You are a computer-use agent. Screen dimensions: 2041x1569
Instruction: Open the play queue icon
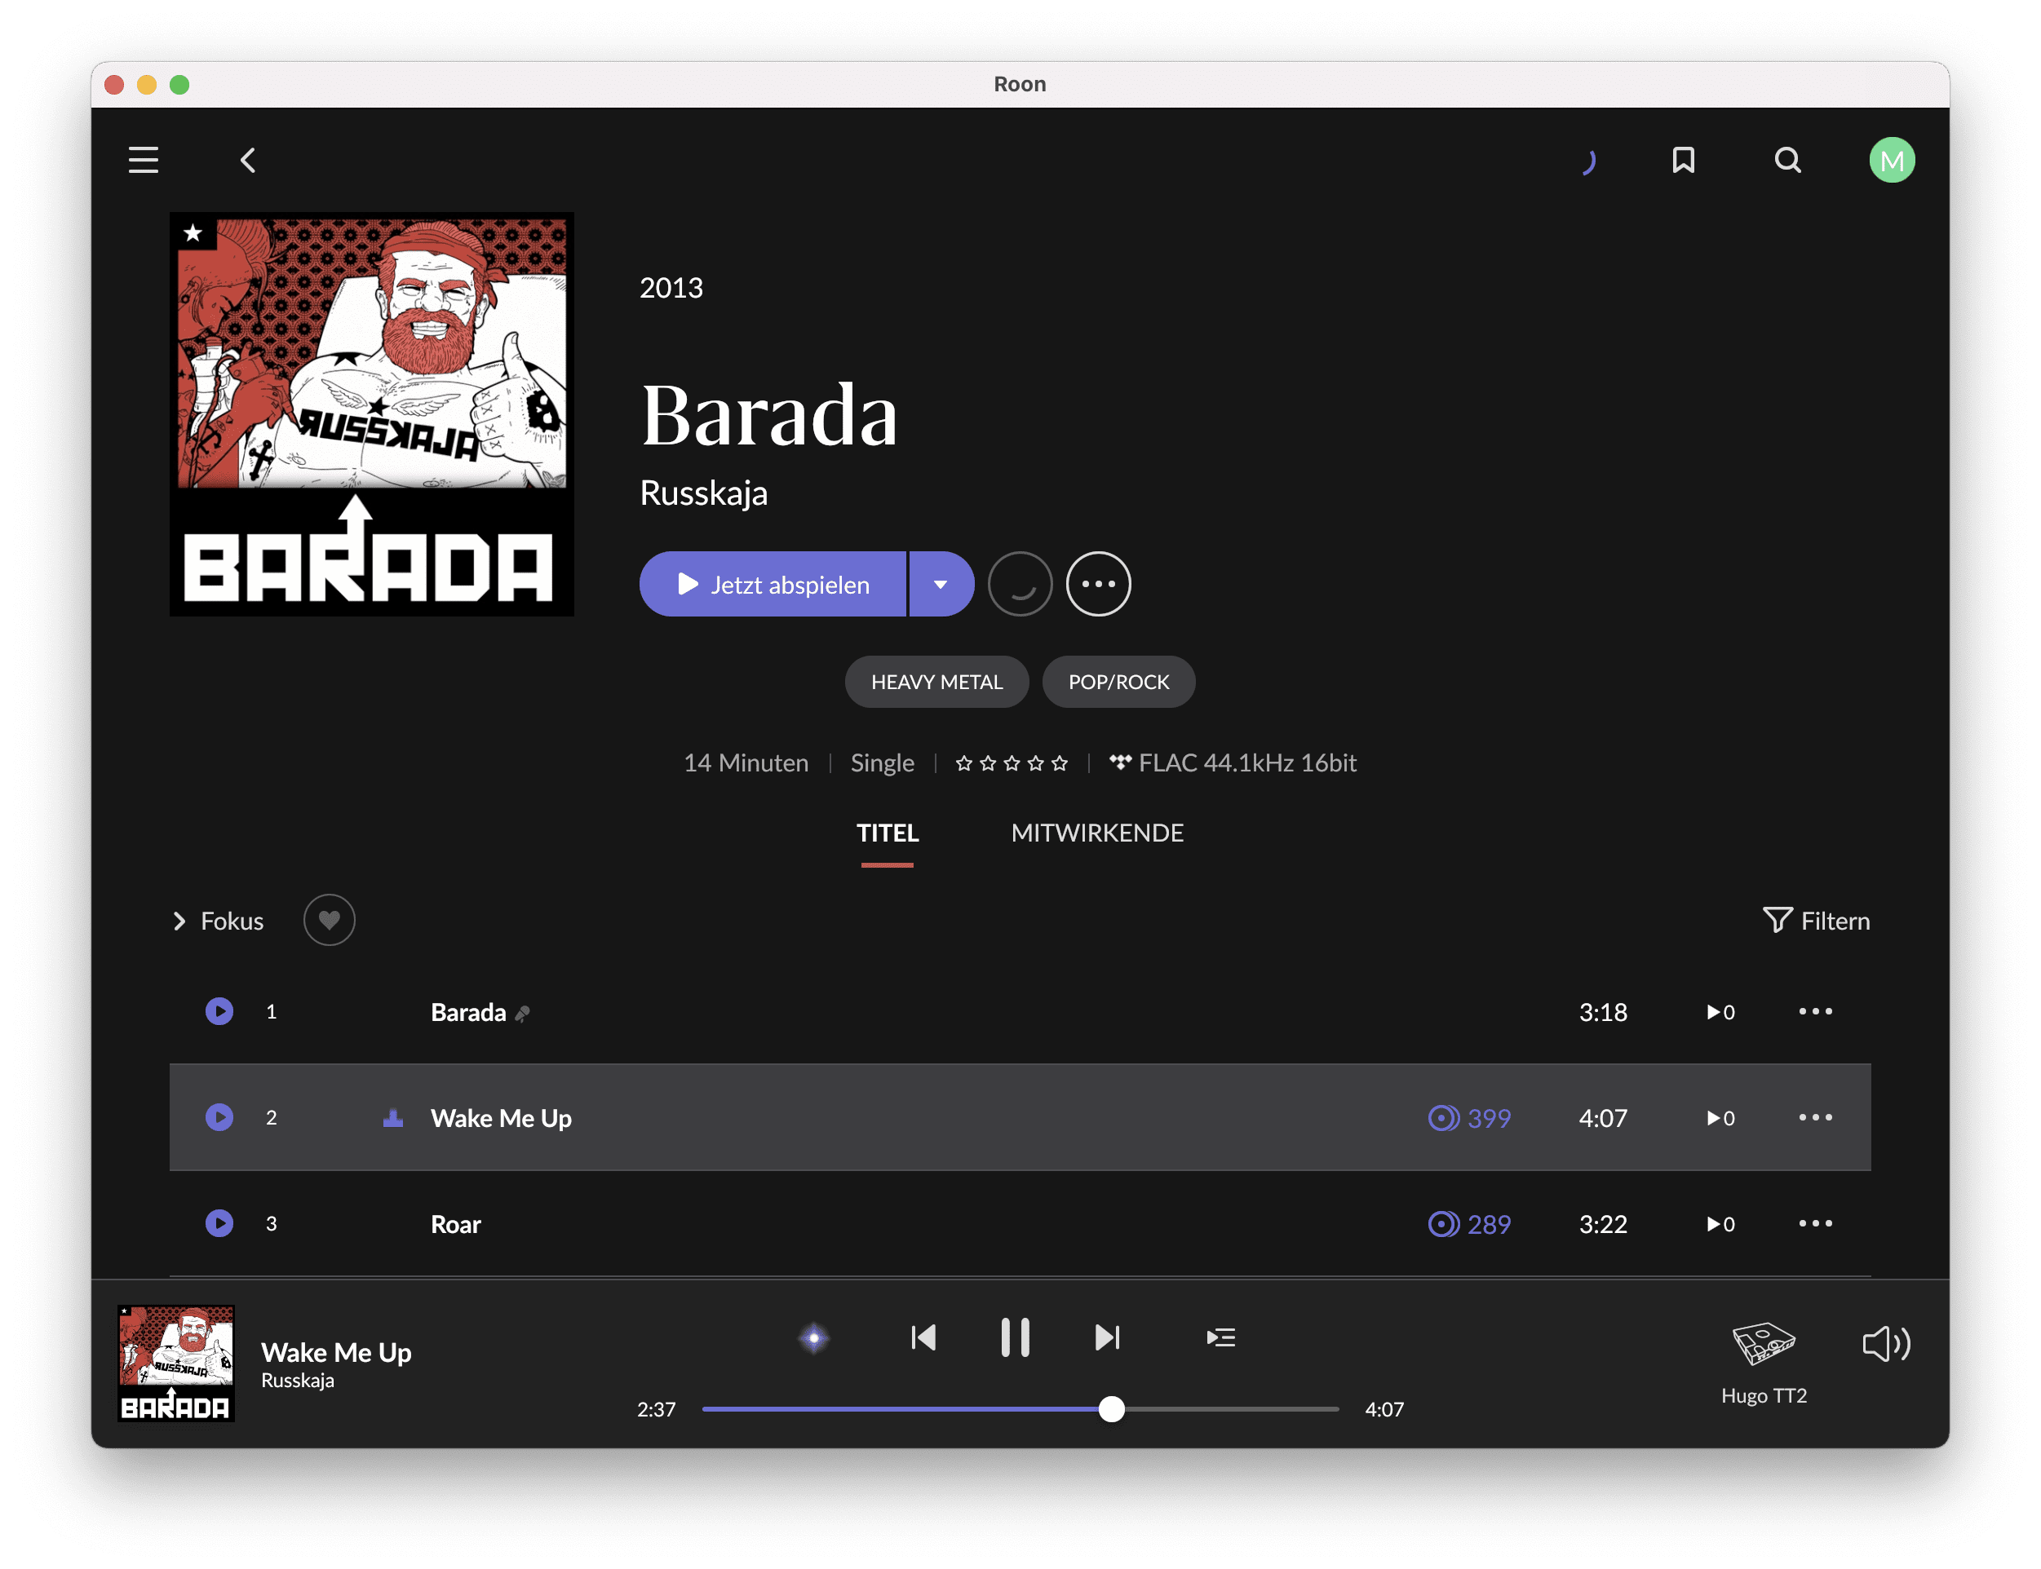(x=1220, y=1337)
